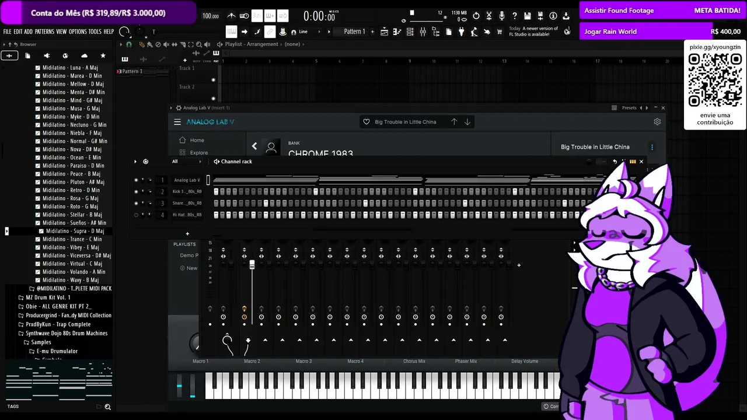Open the playlist view icon
Viewport: 747px width, 420px height.
pyautogui.click(x=385, y=32)
